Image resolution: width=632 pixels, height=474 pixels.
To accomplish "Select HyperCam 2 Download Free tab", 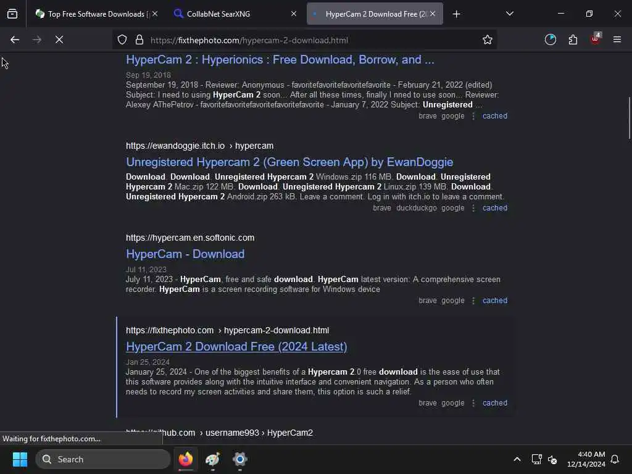I will [375, 14].
